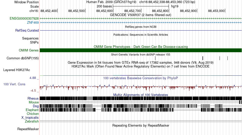Click the X_tropicalis alignment label

pyautogui.click(x=30, y=118)
